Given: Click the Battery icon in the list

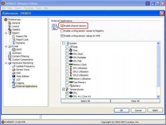Looking at the screenshot, I should (71, 86).
